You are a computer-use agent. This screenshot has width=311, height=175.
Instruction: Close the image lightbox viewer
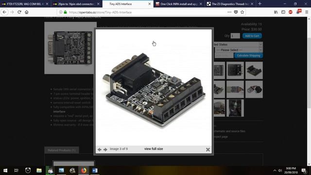point(207,149)
